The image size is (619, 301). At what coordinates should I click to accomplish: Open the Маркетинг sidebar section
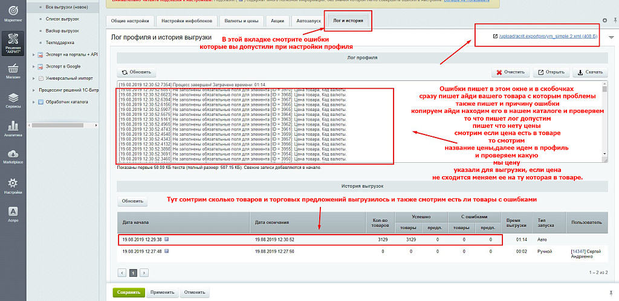coord(13,13)
